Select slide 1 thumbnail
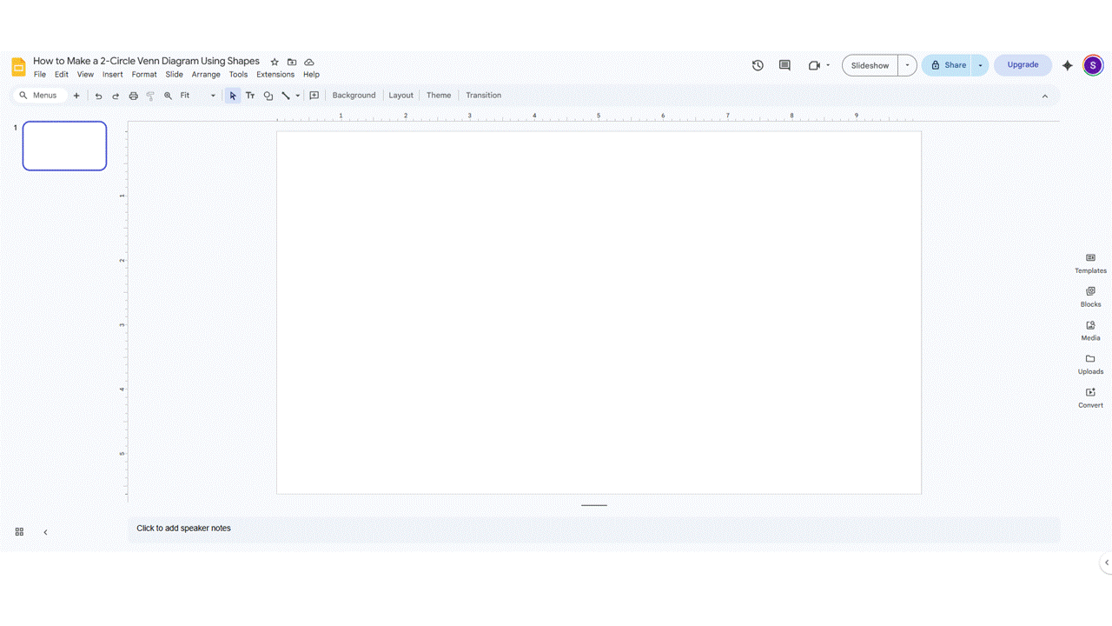 65,146
